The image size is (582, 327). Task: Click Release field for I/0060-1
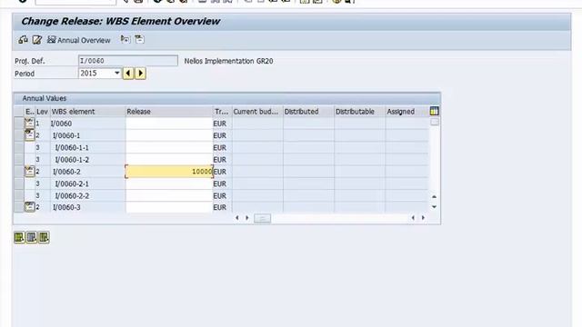click(x=169, y=135)
